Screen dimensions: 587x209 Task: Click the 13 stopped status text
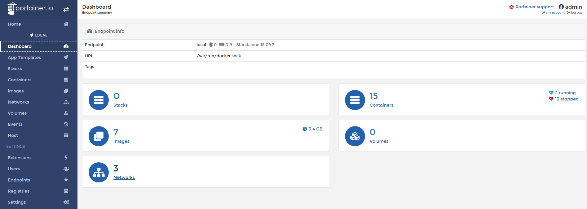pyautogui.click(x=567, y=99)
